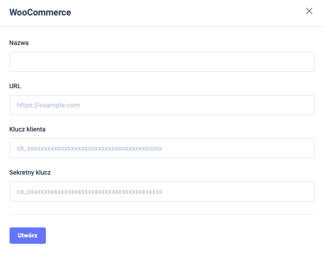Click the Nazwa field label
Image resolution: width=324 pixels, height=262 pixels.
20,42
